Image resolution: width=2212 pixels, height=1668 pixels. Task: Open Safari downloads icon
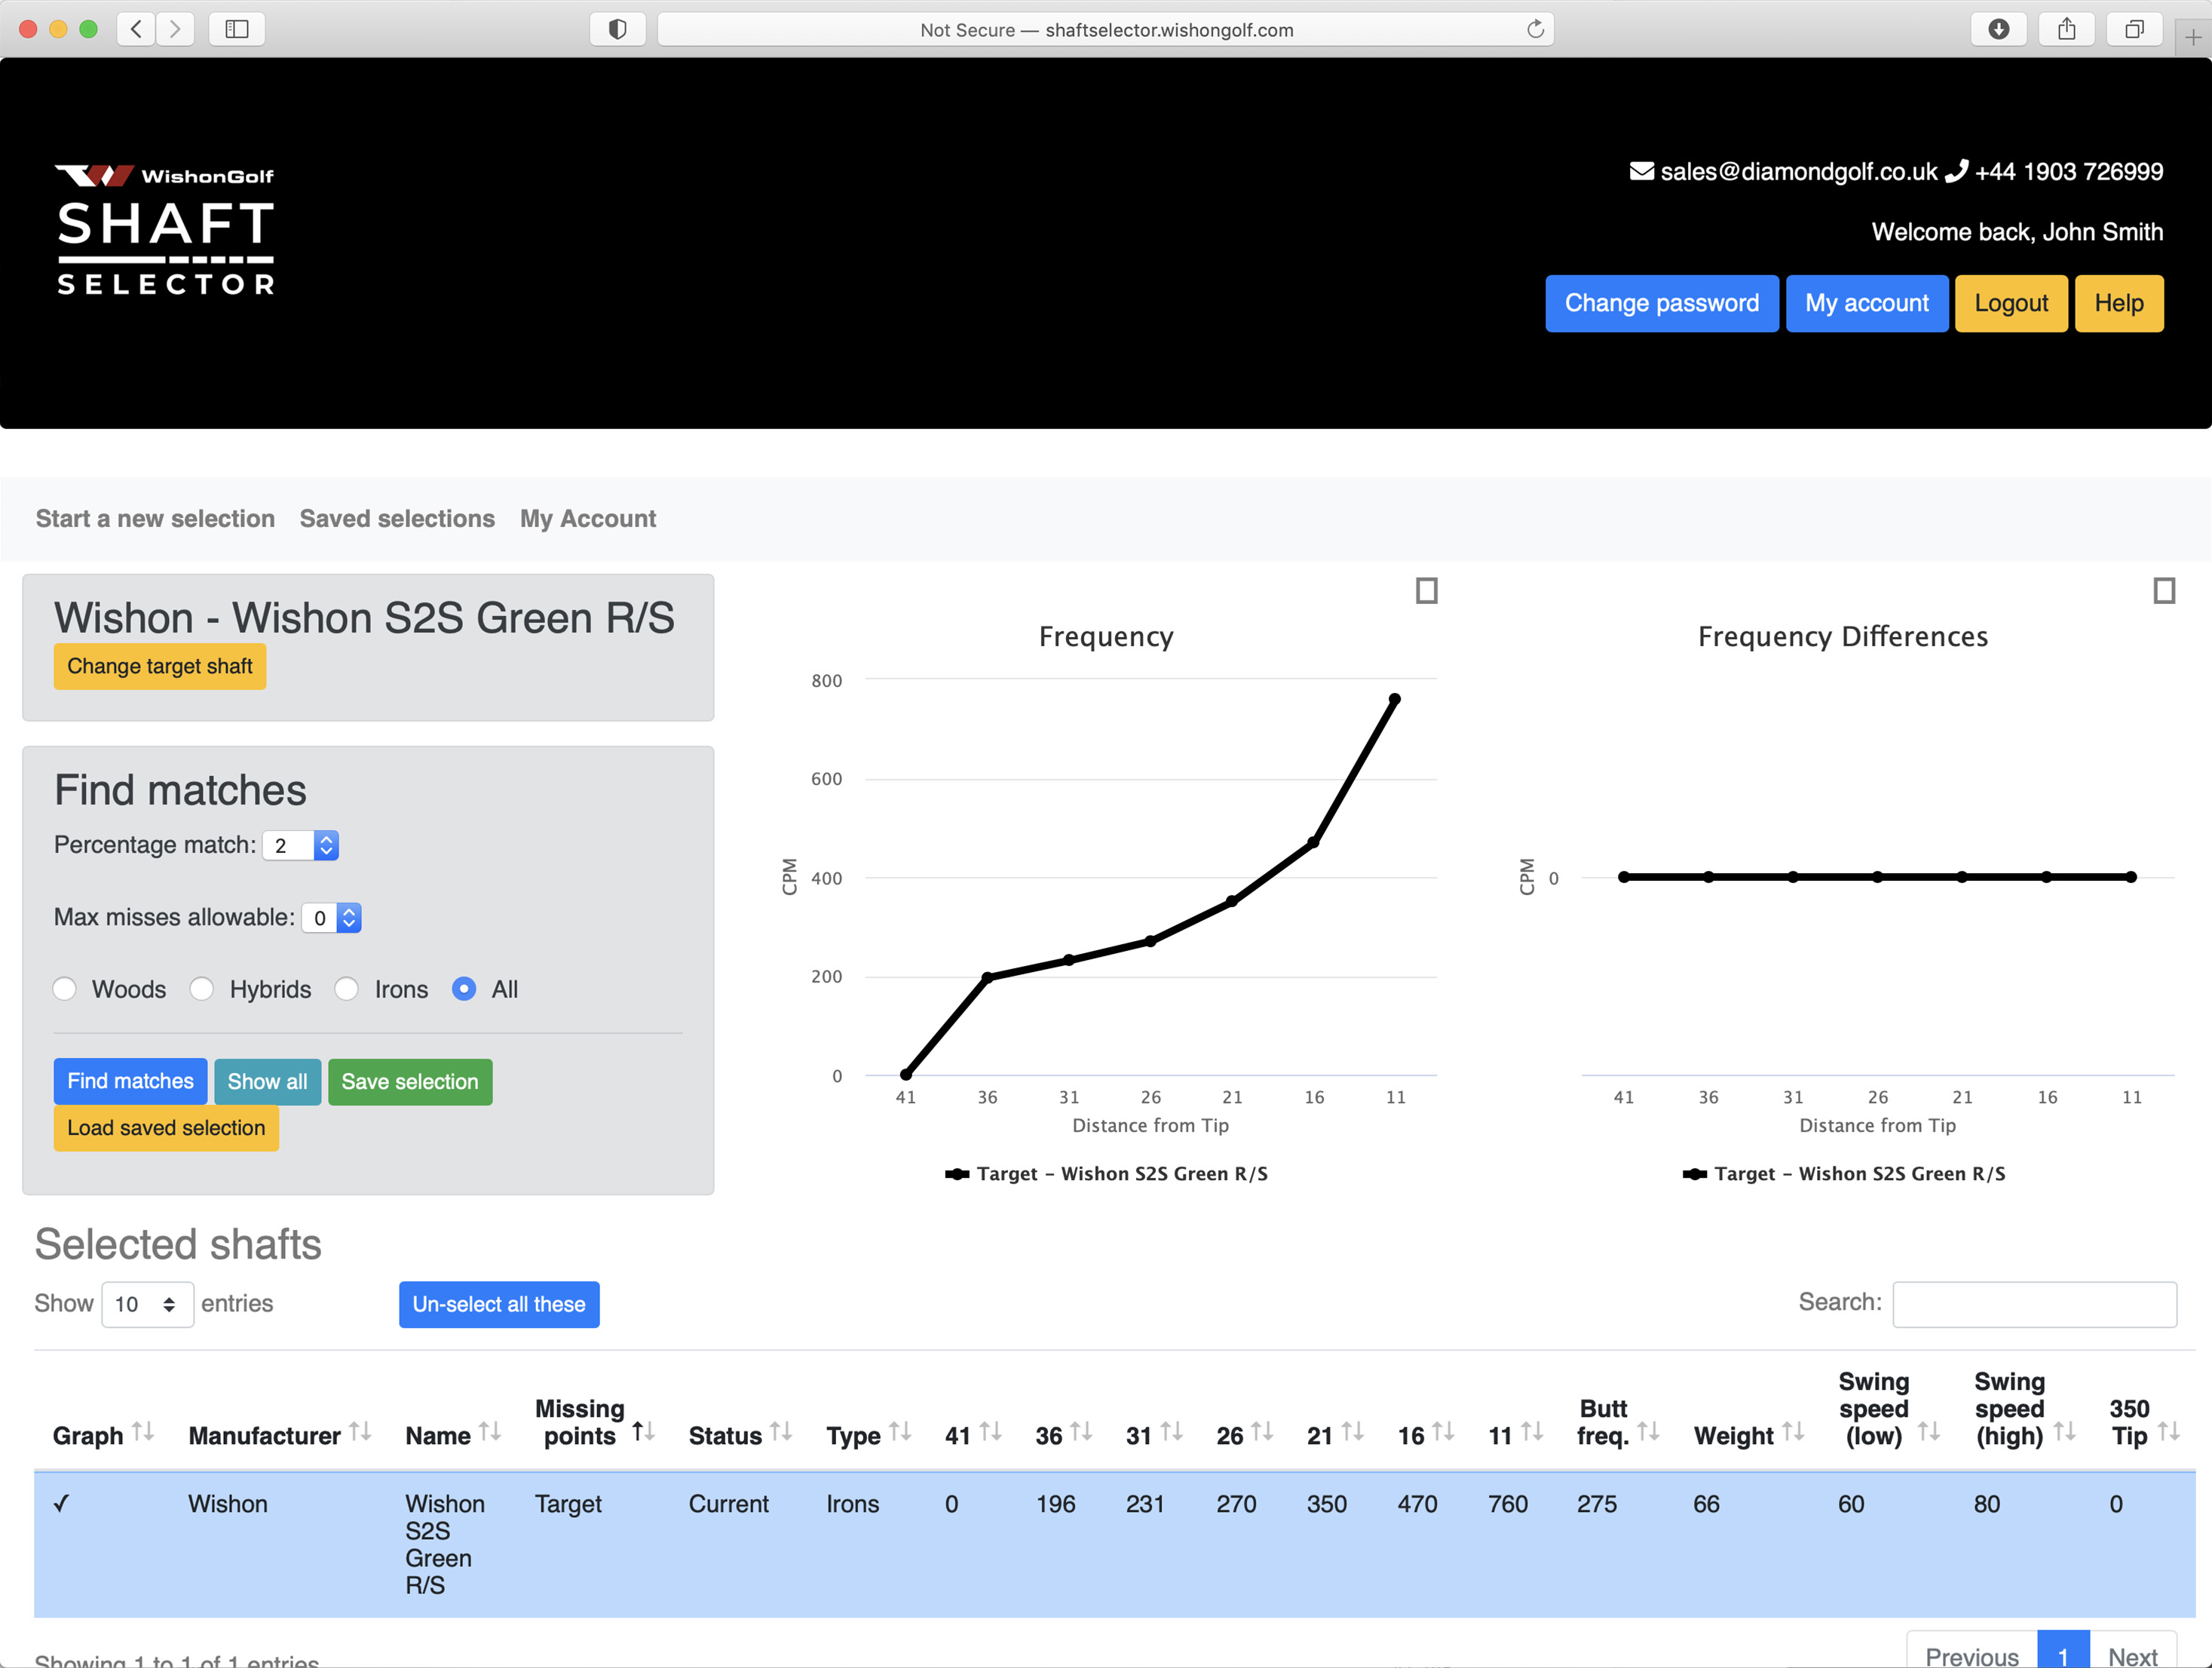pos(1998,29)
